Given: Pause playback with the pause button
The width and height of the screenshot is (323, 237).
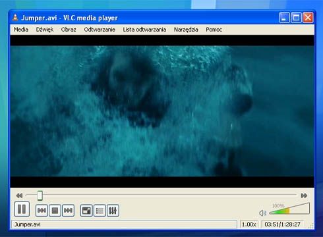Looking at the screenshot, I should [22, 209].
